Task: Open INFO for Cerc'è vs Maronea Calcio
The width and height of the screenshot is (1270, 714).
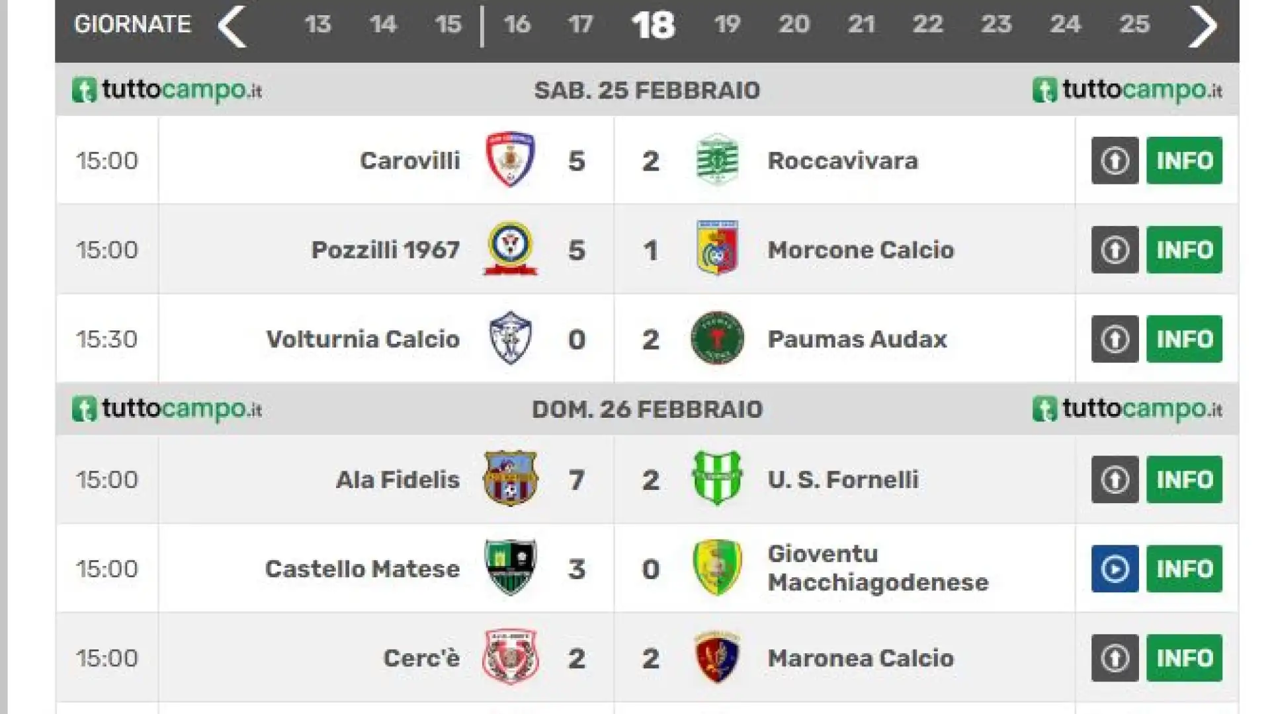Action: [1184, 658]
